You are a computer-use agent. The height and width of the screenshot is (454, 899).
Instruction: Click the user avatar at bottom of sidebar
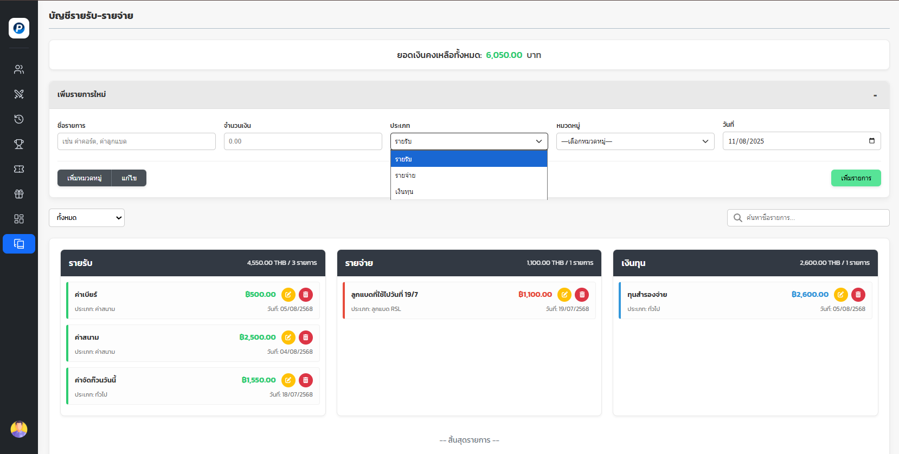pos(19,429)
